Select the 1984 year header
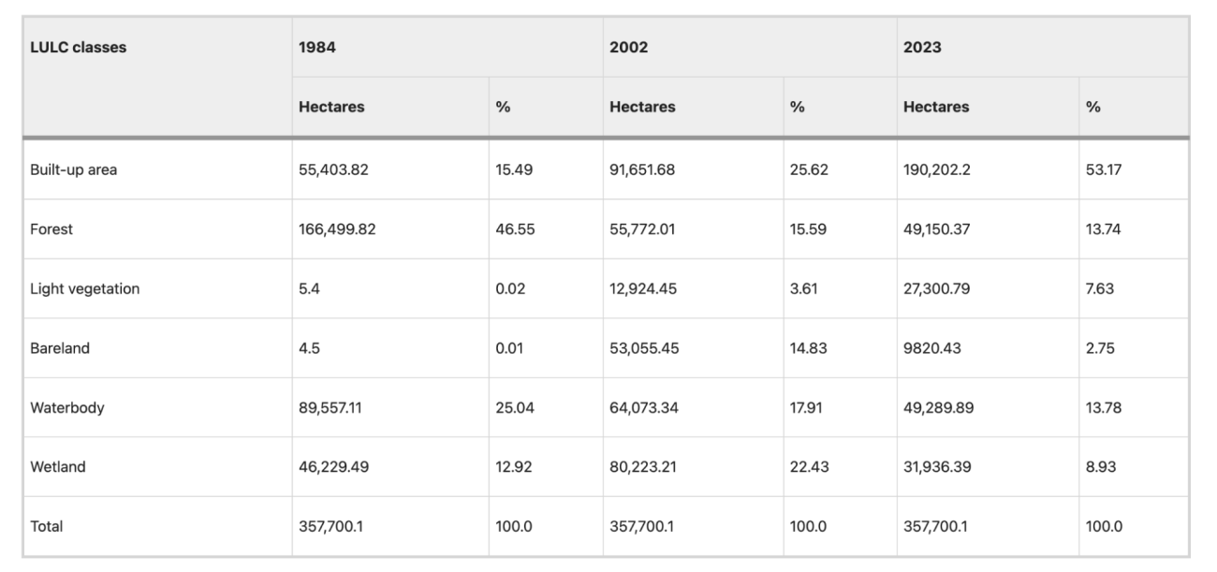This screenshot has width=1217, height=572. [x=317, y=48]
